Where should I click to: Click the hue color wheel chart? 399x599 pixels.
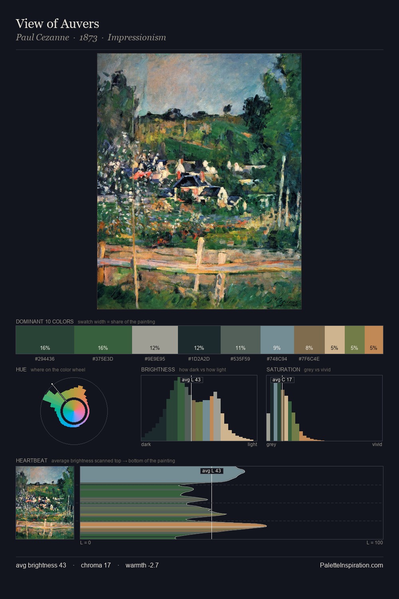(x=74, y=411)
